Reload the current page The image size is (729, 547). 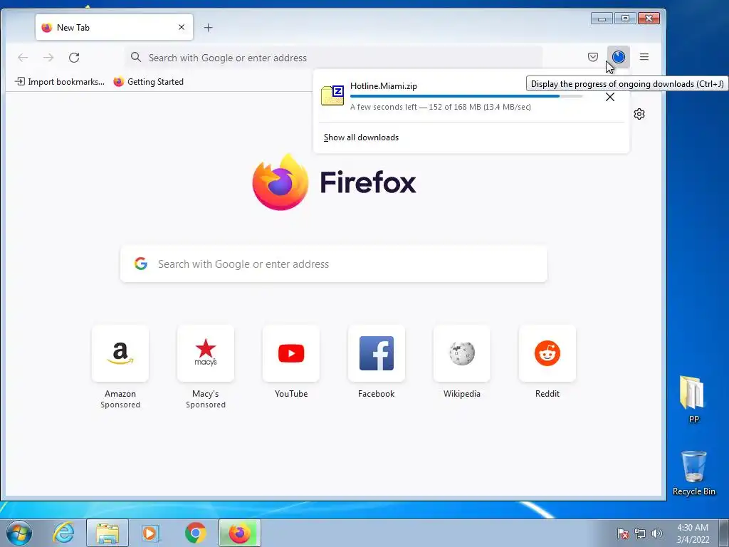click(x=74, y=57)
